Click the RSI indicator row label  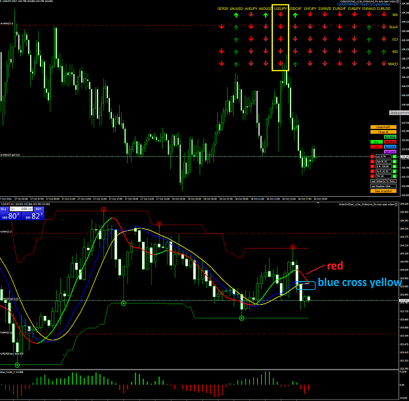395,52
